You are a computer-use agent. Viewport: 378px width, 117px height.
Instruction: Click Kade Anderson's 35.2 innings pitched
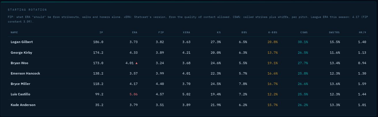[x=99, y=105]
